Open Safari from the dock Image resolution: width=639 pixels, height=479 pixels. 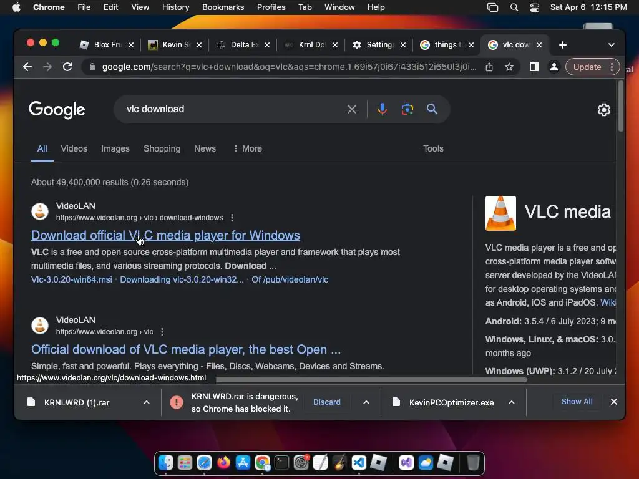coord(204,463)
